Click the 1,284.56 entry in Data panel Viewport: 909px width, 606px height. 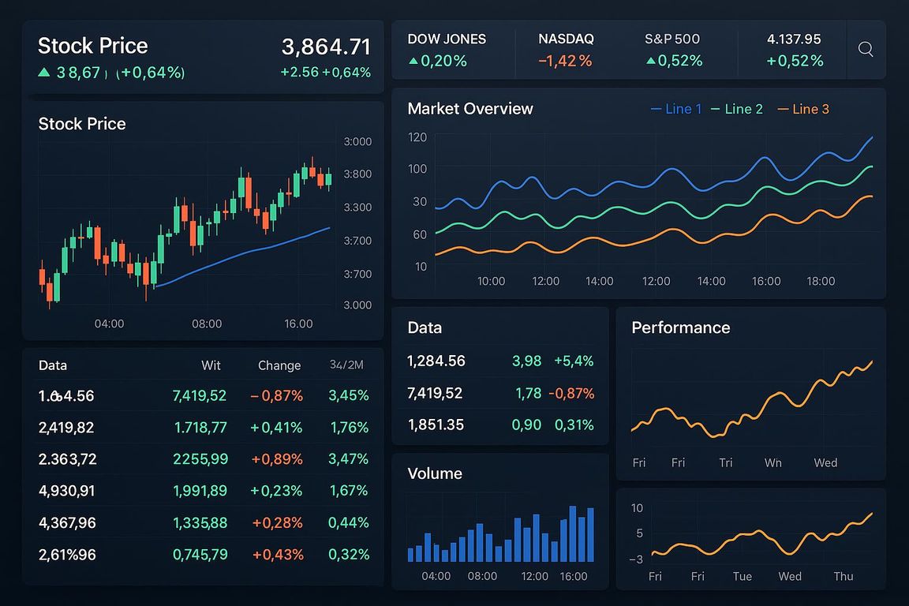tap(436, 361)
